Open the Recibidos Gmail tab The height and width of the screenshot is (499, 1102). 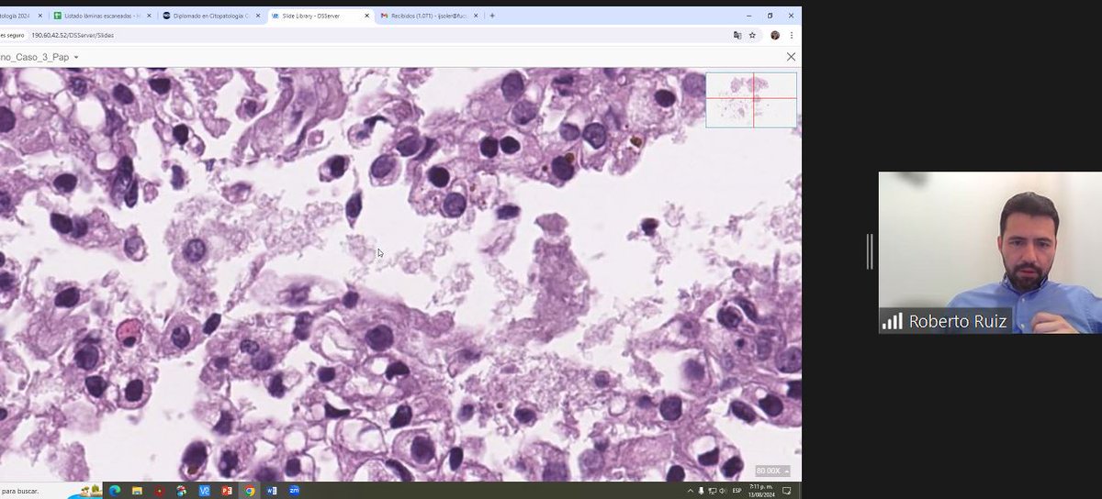pyautogui.click(x=428, y=16)
